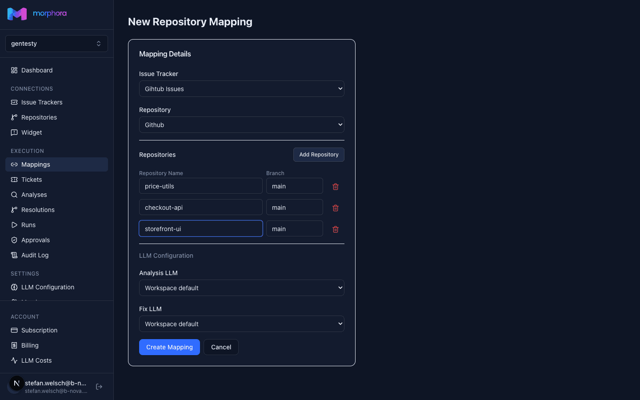Viewport: 640px width, 400px height.
Task: Open the Issue Tracker dropdown showing Gihtub Issues
Action: pyautogui.click(x=242, y=88)
